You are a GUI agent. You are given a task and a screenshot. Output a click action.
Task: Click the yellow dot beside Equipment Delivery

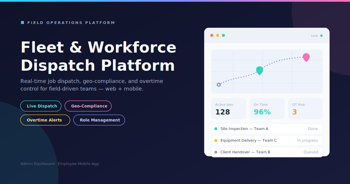point(216,140)
